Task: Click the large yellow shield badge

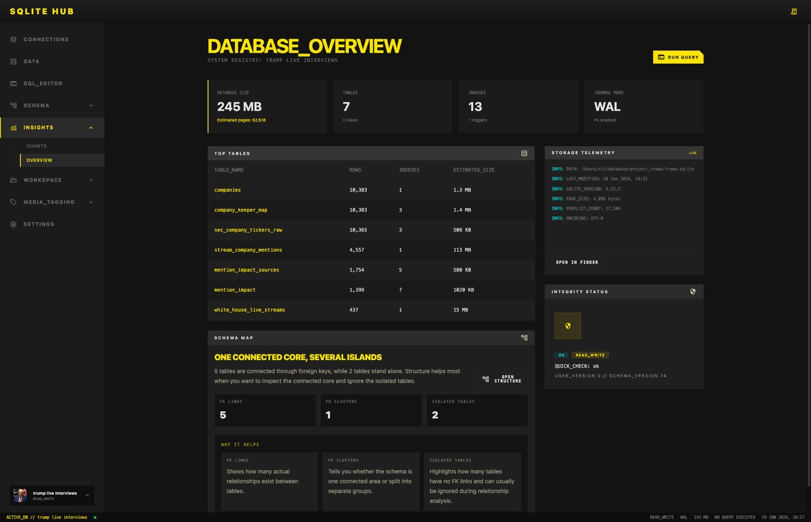Action: click(568, 325)
